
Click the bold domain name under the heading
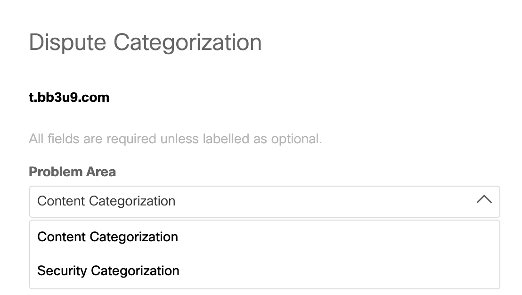pos(69,98)
